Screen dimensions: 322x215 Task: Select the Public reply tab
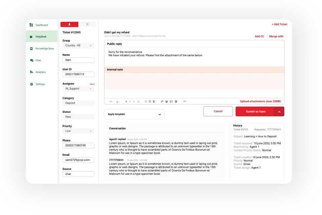tap(114, 44)
